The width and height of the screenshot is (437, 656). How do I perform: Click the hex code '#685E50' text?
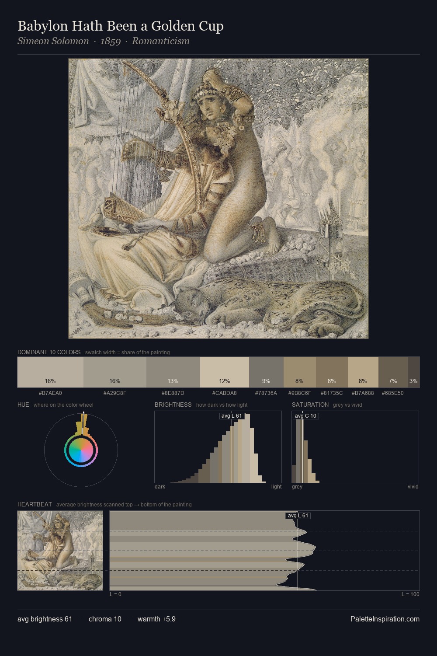[x=393, y=393]
